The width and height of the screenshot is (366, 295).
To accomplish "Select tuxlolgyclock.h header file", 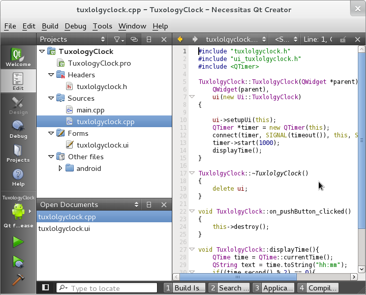I will tap(102, 86).
